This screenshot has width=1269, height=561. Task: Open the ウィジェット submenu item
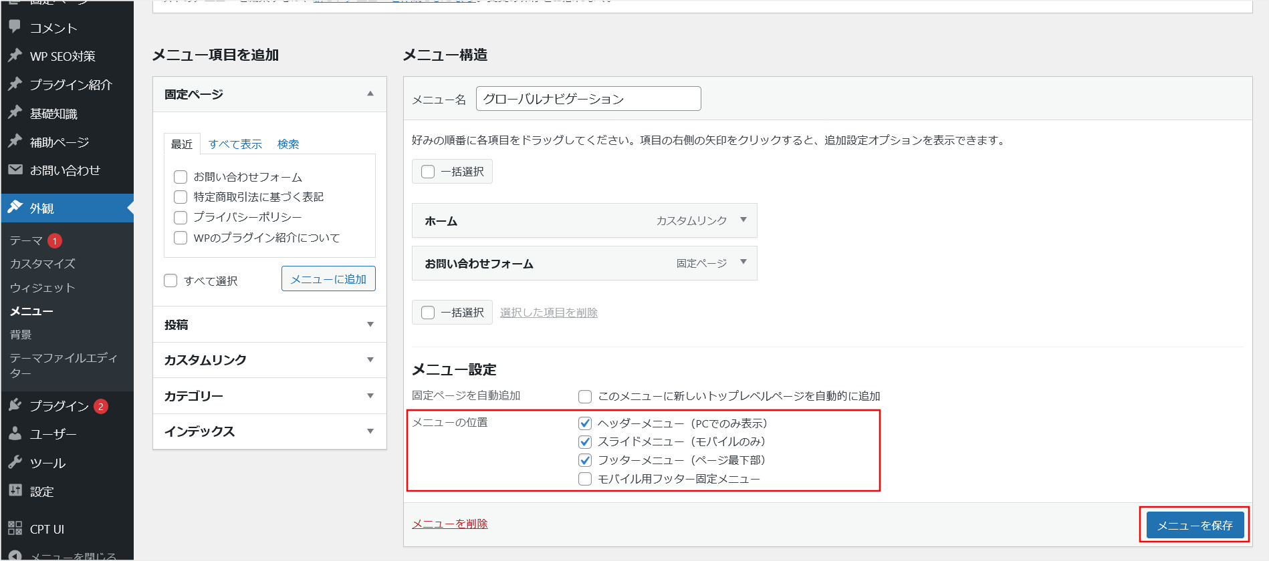pyautogui.click(x=42, y=288)
